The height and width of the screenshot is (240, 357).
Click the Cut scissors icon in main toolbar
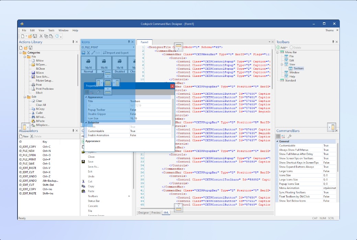coord(41,36)
